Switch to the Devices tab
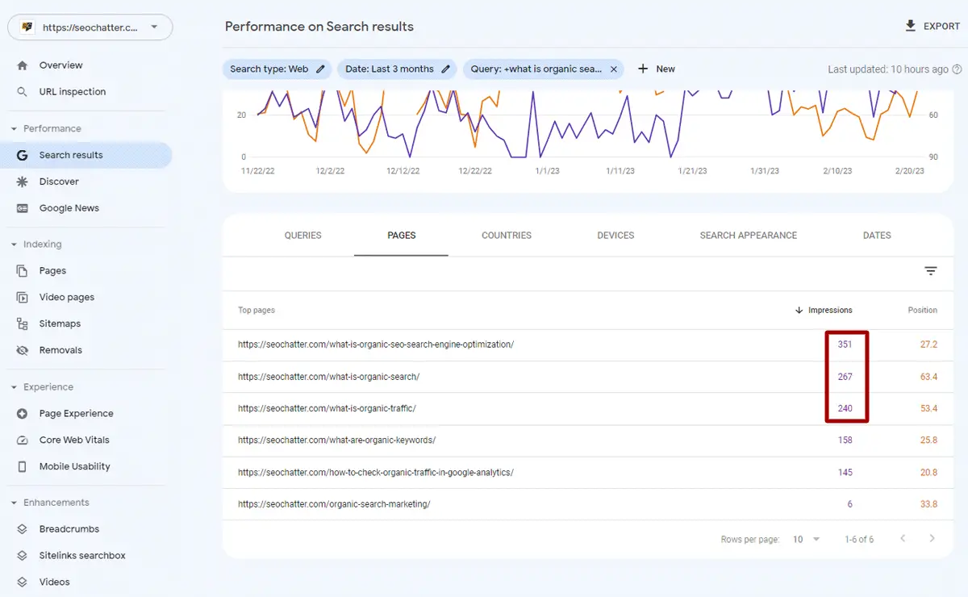This screenshot has height=597, width=968. click(x=615, y=236)
